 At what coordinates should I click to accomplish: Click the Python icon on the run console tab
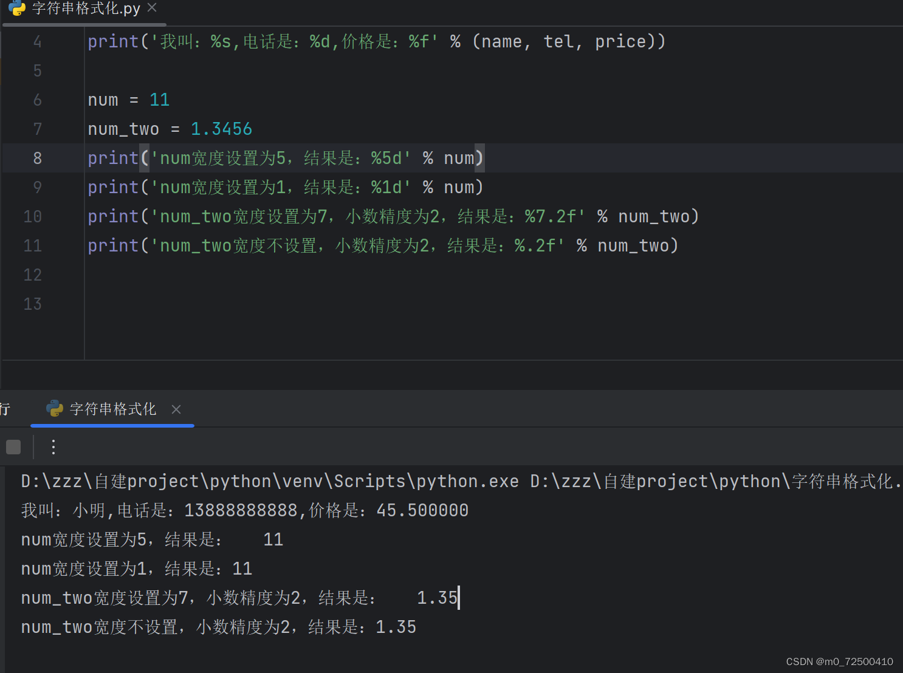(56, 409)
